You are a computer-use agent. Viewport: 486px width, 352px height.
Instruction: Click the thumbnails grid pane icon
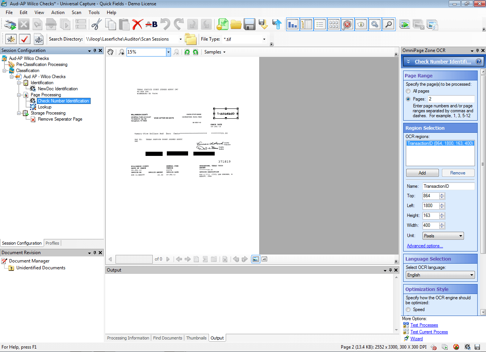pos(334,25)
